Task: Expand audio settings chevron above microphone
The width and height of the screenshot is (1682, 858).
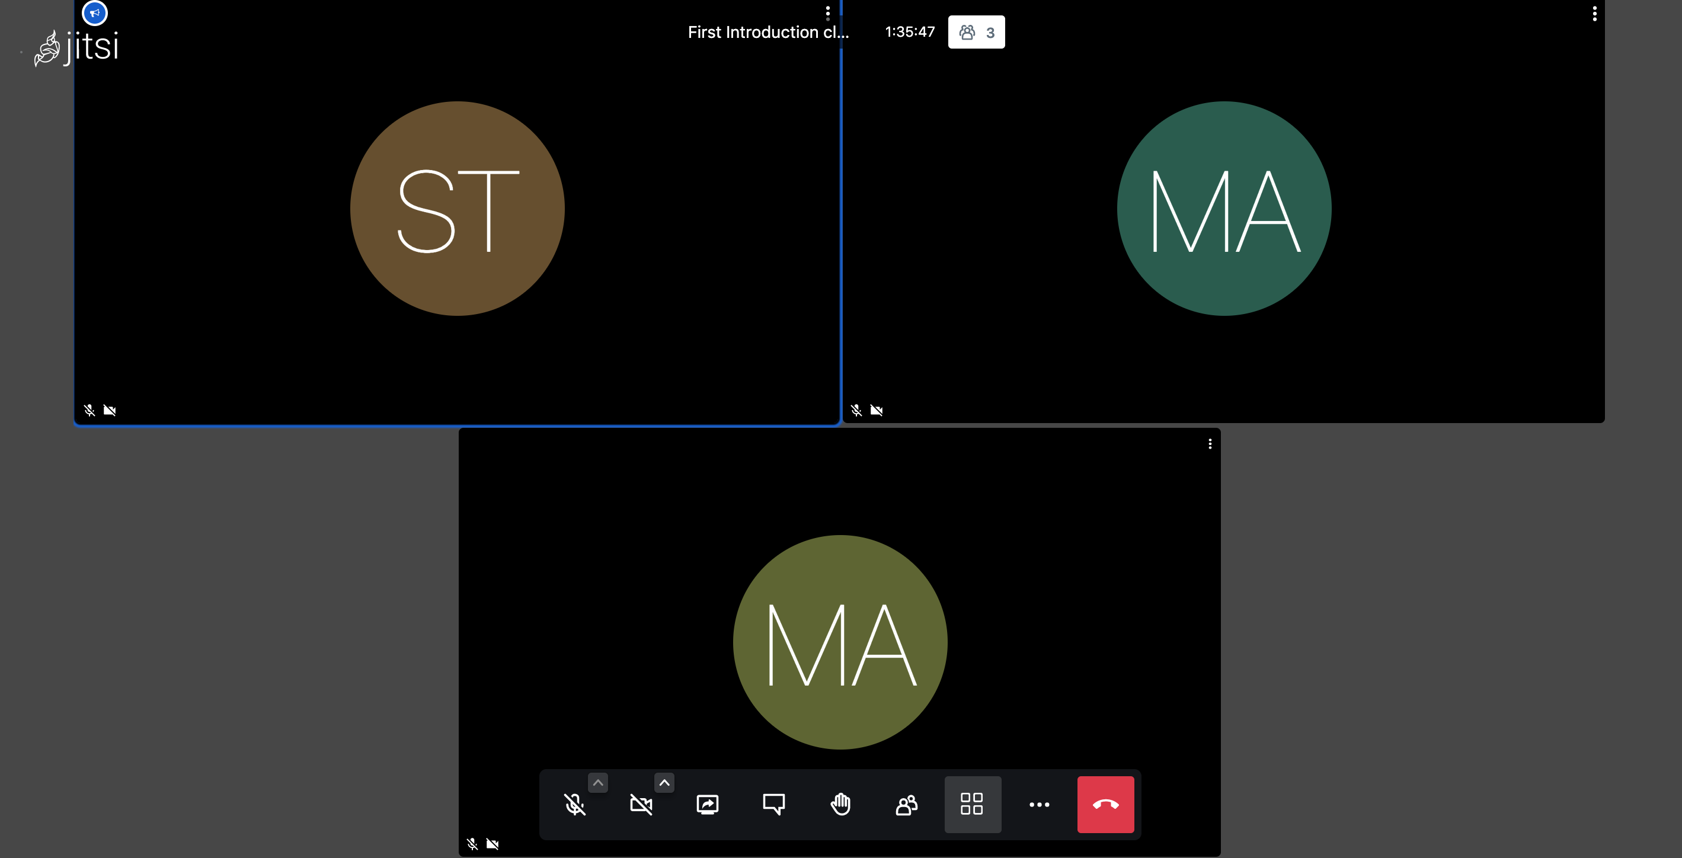Action: (x=598, y=782)
